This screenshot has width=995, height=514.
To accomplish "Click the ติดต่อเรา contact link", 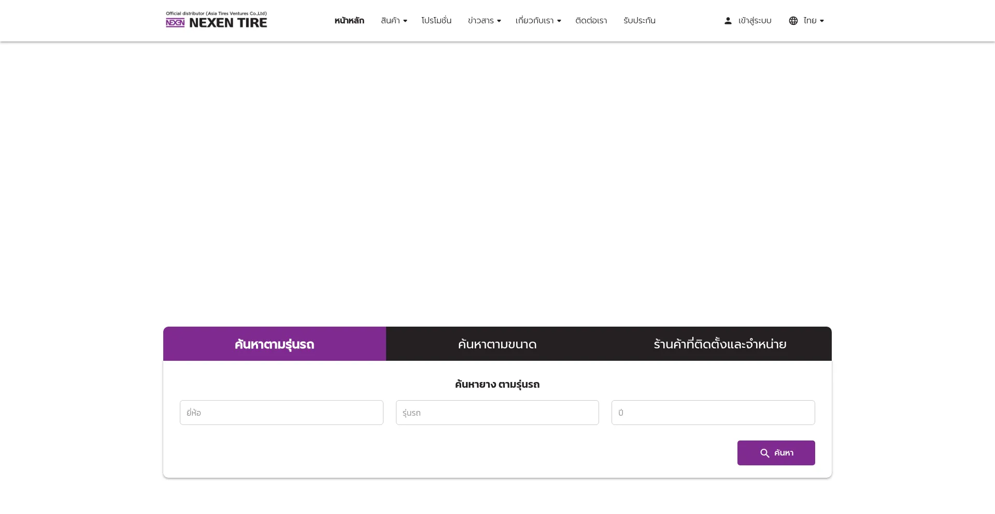I will [591, 21].
